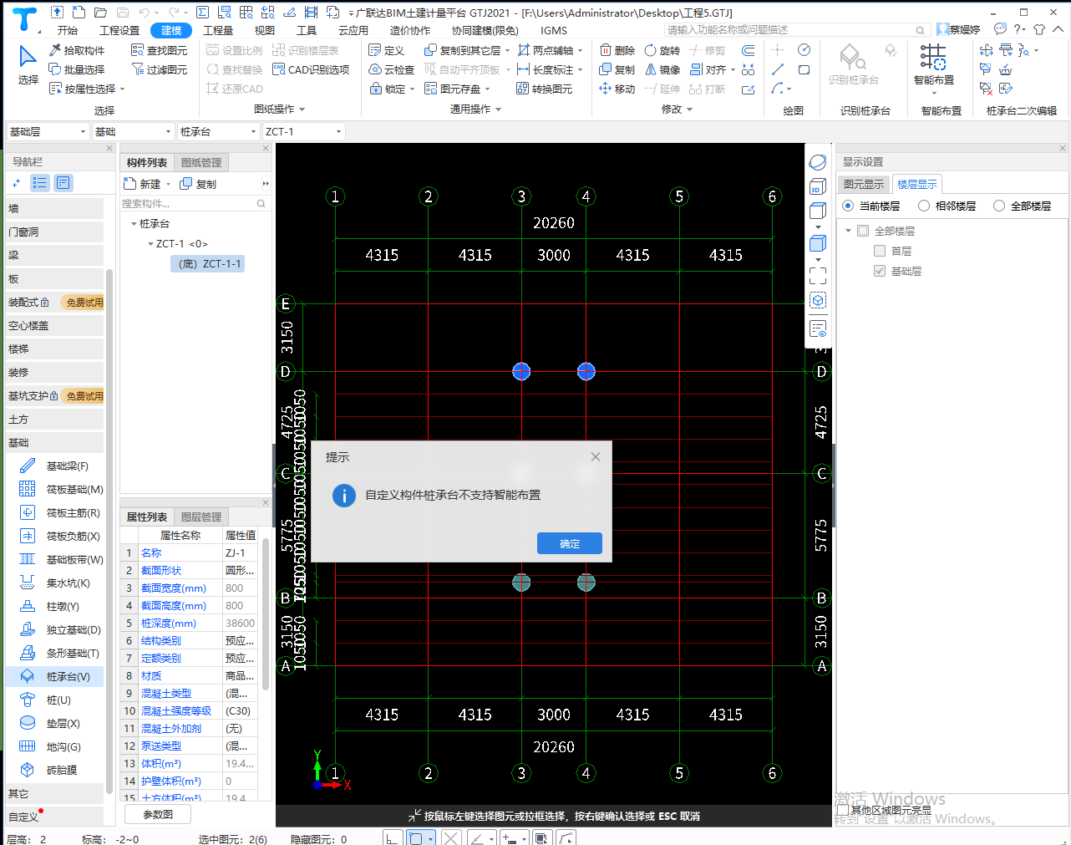Select the 拾取构件 tool
This screenshot has height=845, width=1071.
click(x=77, y=50)
